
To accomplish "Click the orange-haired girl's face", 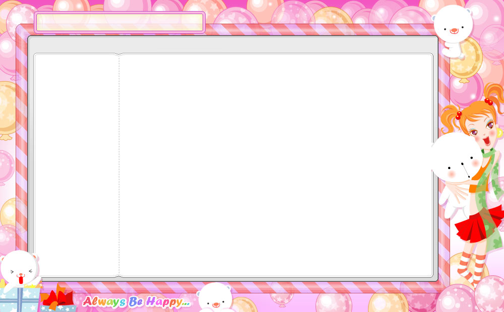I will click(481, 129).
